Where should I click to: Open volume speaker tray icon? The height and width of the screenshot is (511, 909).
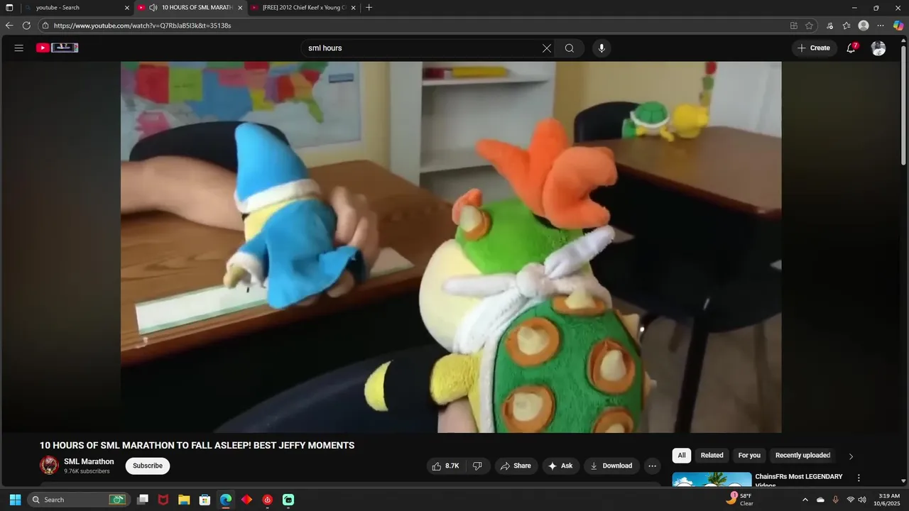click(x=862, y=500)
